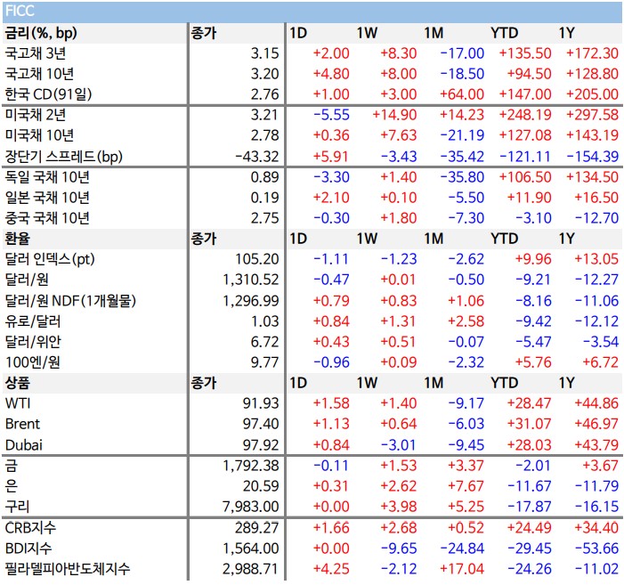Select the 필라델피아반도체지수 row label
Screen dimensions: 624x585
[x=68, y=569]
